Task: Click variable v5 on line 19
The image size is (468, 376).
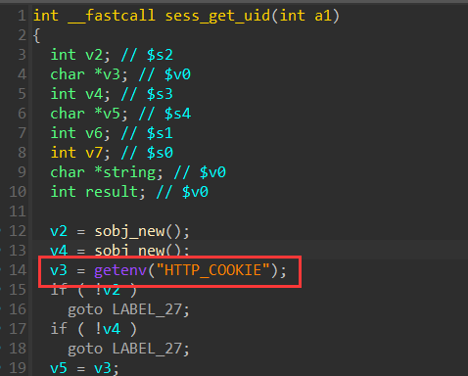Action: pyautogui.click(x=59, y=368)
